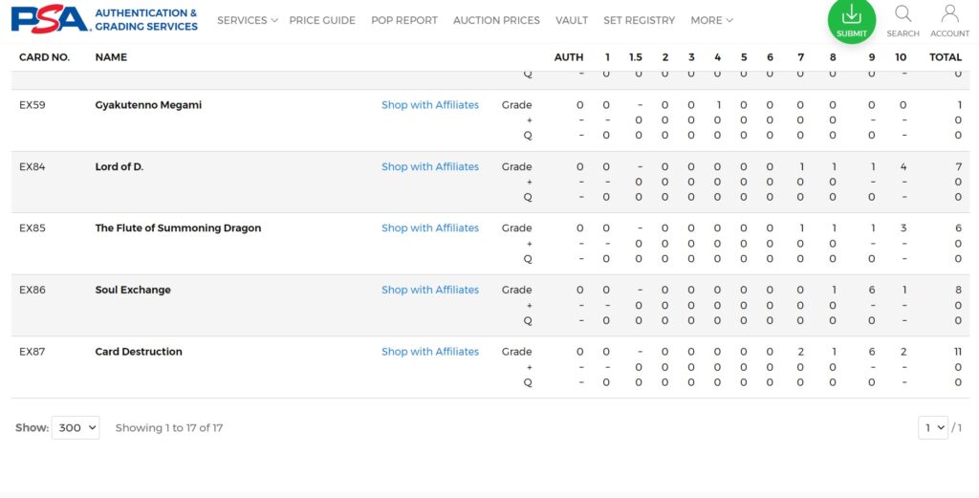Click card name Gyakutenno Megami
Image resolution: width=979 pixels, height=498 pixels.
(x=148, y=105)
